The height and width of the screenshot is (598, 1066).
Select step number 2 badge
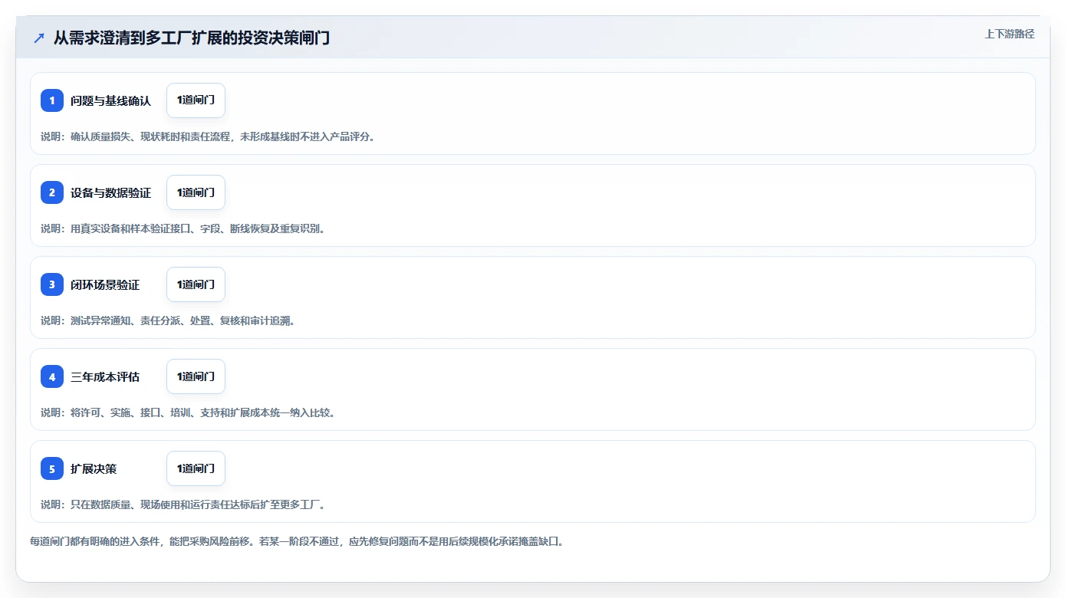pyautogui.click(x=52, y=192)
